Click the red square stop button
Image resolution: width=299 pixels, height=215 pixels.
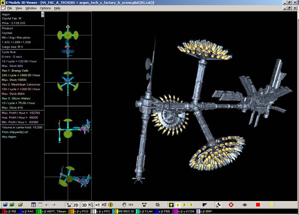[258, 205]
